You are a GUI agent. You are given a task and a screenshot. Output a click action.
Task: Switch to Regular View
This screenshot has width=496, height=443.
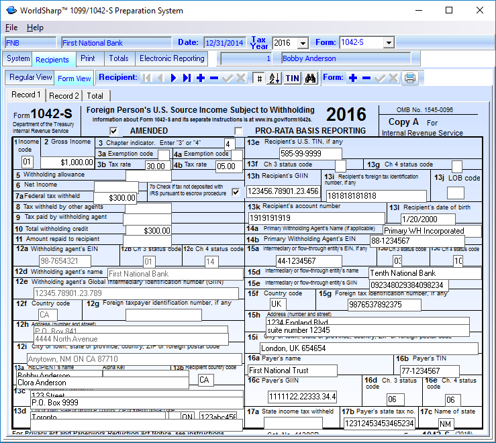[x=30, y=78]
